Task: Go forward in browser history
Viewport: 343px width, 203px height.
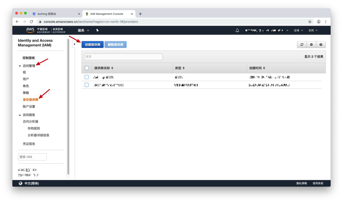Action: pyautogui.click(x=24, y=22)
